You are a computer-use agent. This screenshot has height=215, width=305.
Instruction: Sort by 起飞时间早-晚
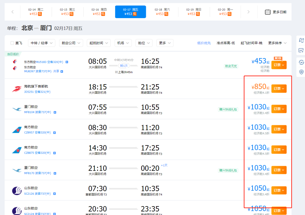[252, 43]
